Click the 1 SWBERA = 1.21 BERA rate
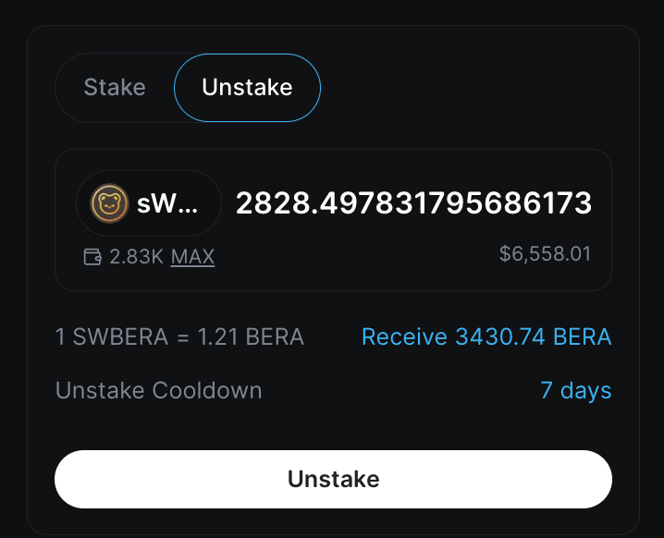This screenshot has height=538, width=664. coord(179,336)
